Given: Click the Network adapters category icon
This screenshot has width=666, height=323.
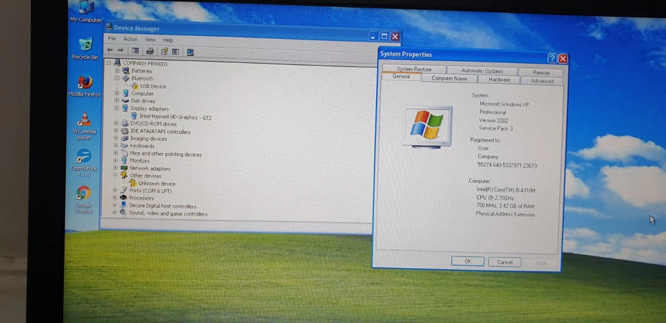Looking at the screenshot, I should (124, 168).
